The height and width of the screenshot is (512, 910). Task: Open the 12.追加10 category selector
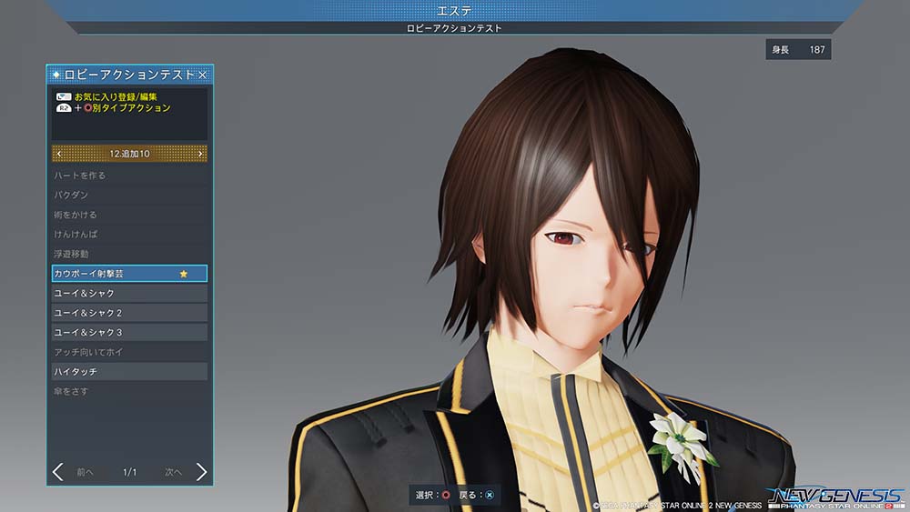129,154
